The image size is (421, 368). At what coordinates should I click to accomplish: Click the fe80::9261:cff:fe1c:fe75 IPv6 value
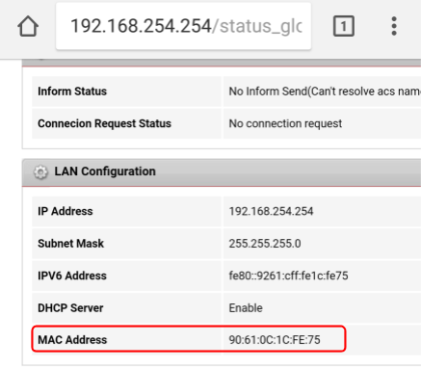click(x=288, y=276)
